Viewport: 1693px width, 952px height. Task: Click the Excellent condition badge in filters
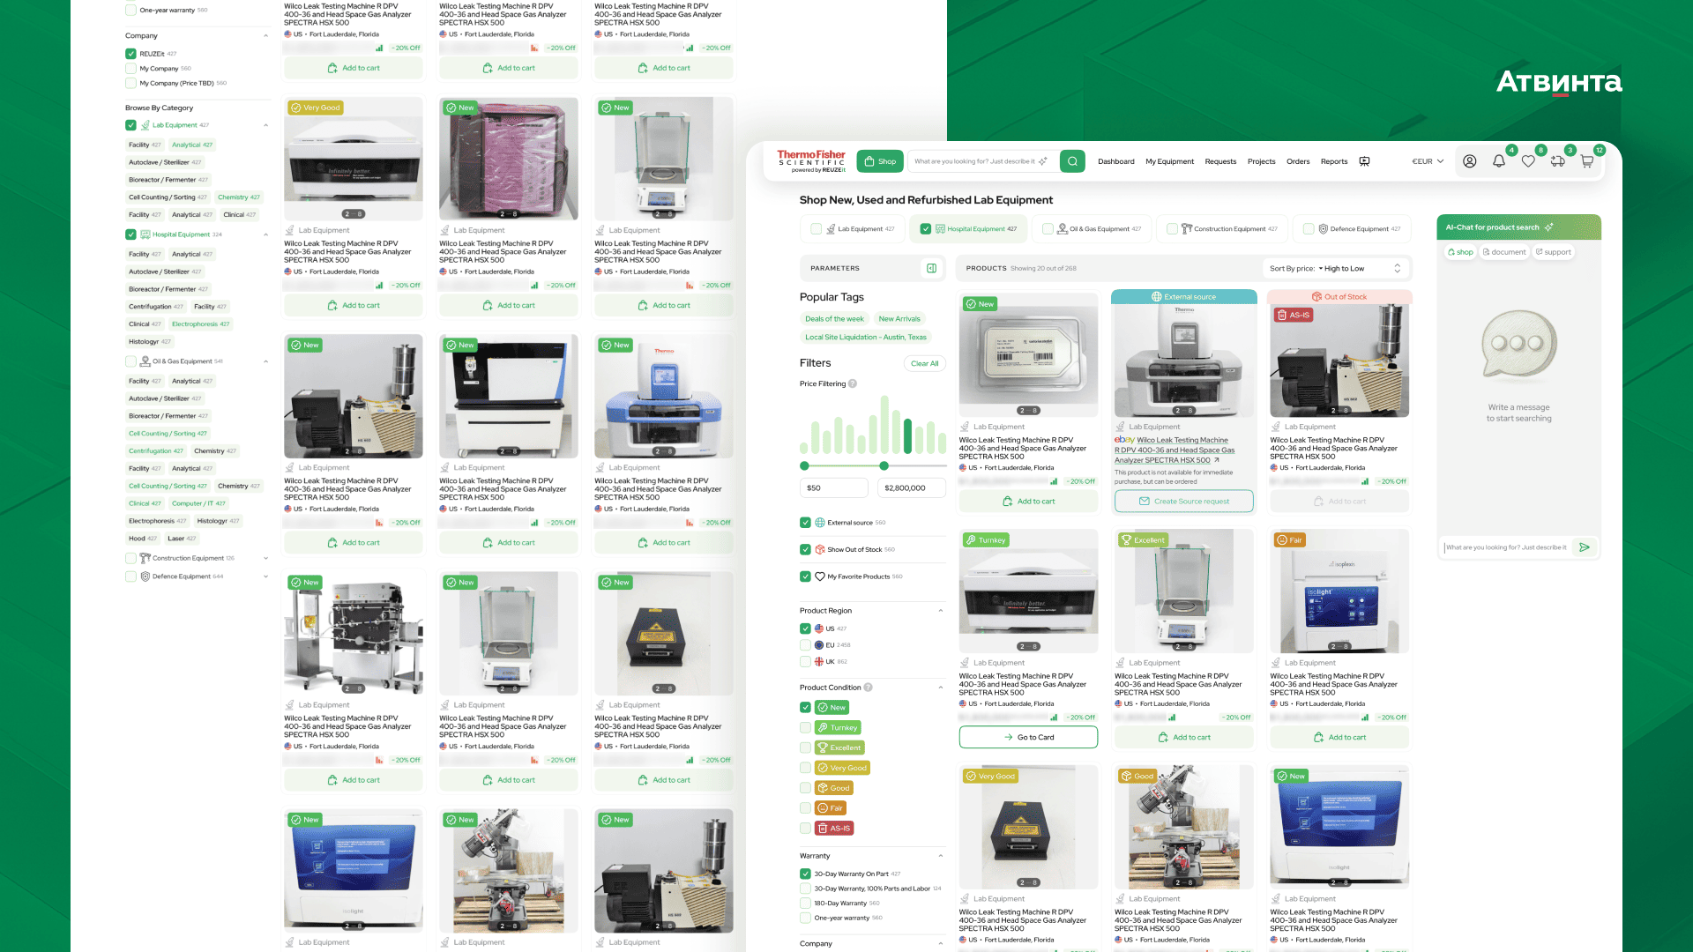pos(839,747)
